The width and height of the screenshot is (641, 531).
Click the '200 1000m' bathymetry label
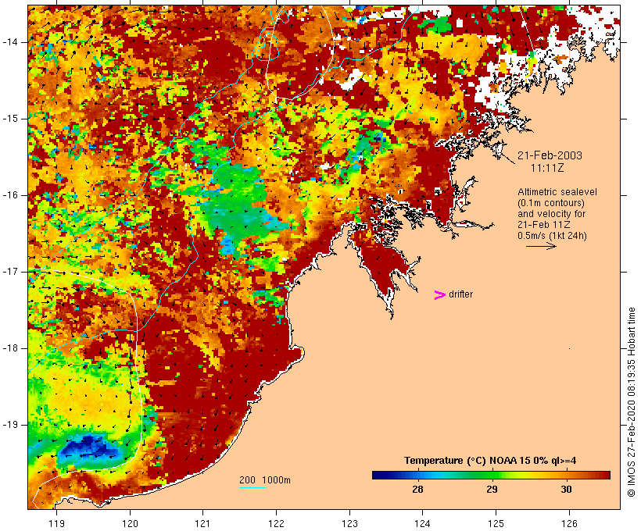point(265,480)
